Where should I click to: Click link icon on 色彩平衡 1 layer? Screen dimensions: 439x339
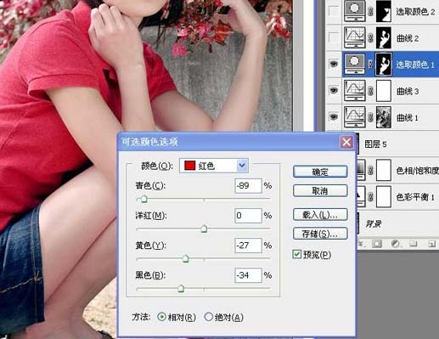tap(370, 197)
